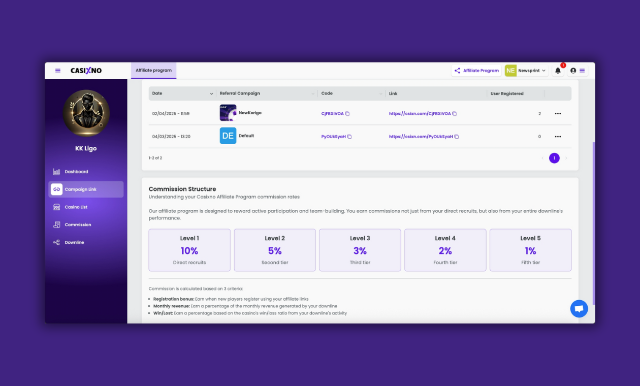Click the Commission Structure heading

[x=182, y=189]
